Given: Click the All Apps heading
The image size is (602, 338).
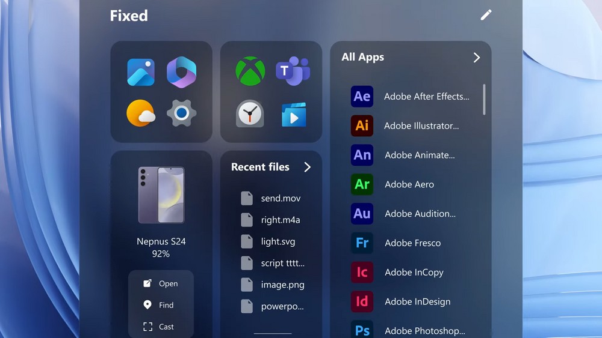Looking at the screenshot, I should pyautogui.click(x=363, y=57).
